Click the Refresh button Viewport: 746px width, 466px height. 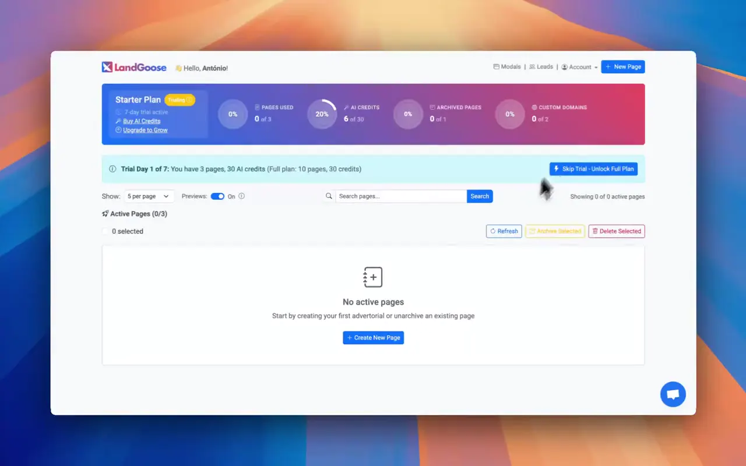(x=504, y=231)
